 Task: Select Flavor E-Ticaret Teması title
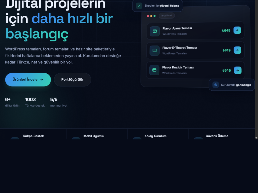coord(180,48)
